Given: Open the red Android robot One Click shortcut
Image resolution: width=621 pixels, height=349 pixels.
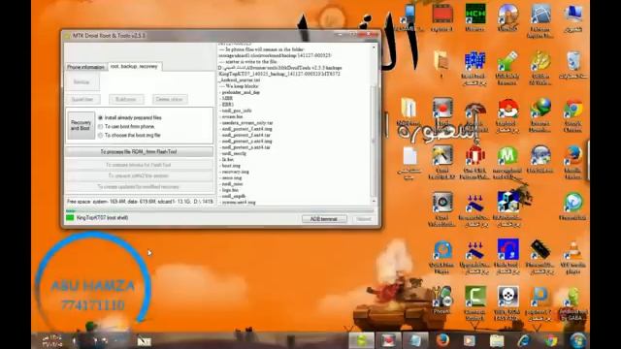Looking at the screenshot, I should [x=474, y=163].
